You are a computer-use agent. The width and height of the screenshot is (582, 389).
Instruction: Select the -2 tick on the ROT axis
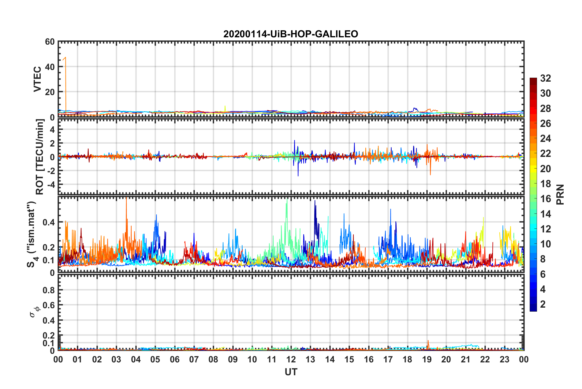pos(51,171)
